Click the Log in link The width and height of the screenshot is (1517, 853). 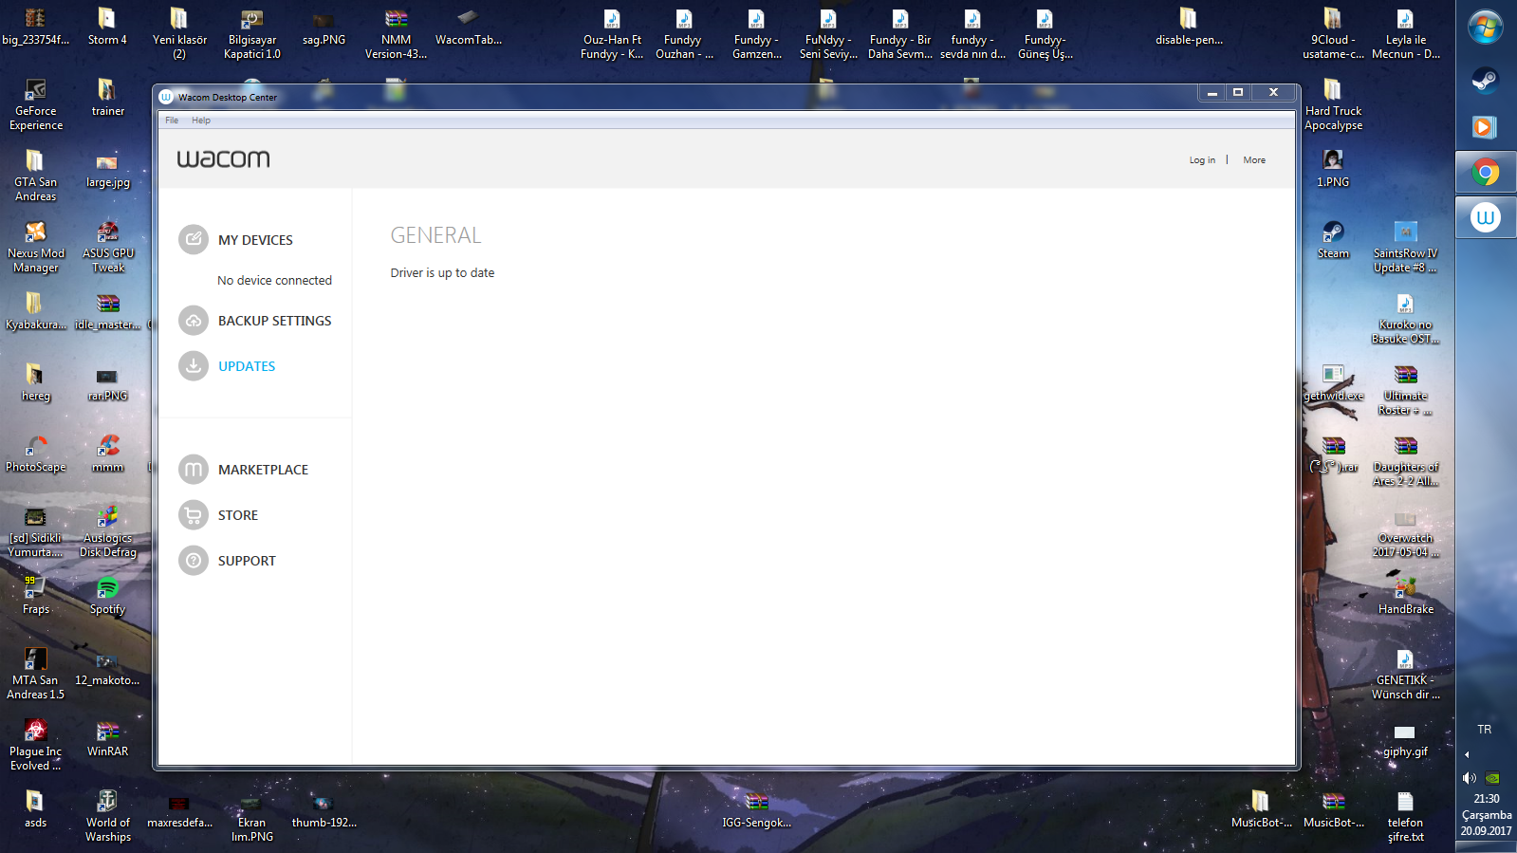click(1202, 160)
